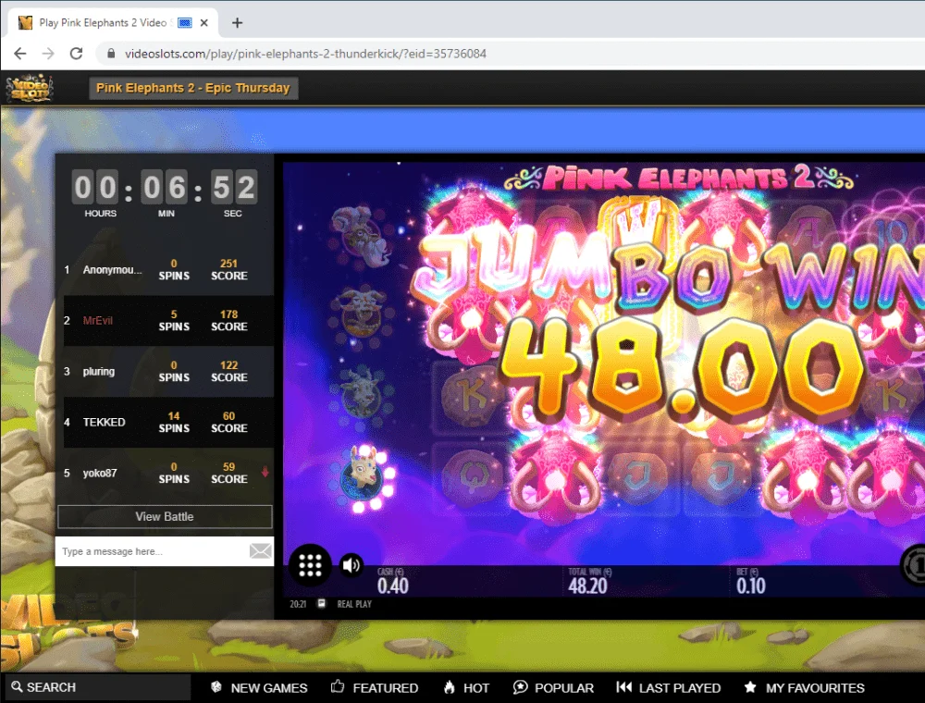925x703 pixels.
Task: Open the LAST PLAYED menu item
Action: point(669,687)
